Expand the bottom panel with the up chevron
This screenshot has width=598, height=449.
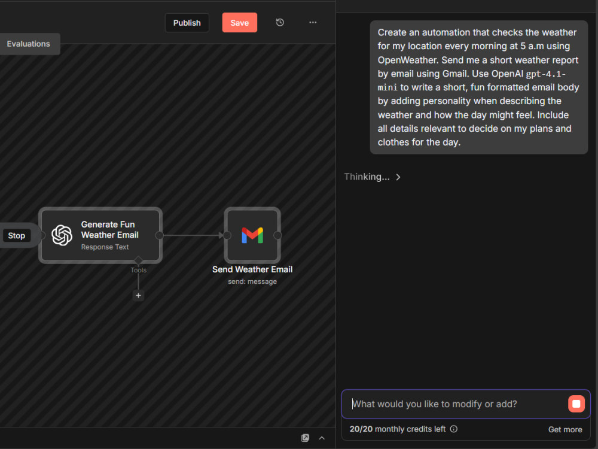(x=322, y=438)
